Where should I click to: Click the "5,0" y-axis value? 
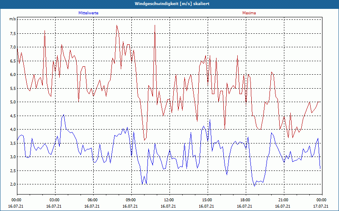click(x=13, y=102)
